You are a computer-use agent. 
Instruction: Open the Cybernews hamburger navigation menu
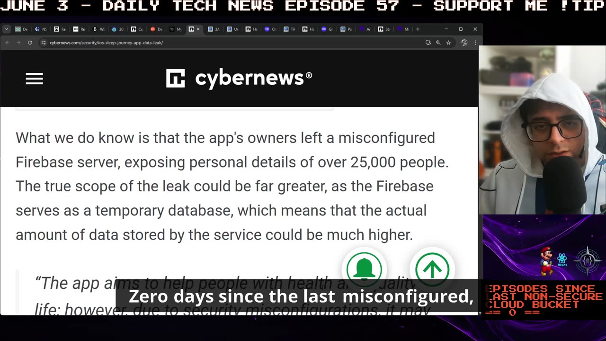(x=34, y=79)
